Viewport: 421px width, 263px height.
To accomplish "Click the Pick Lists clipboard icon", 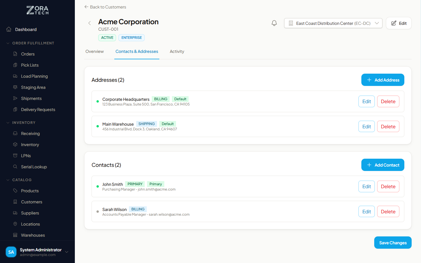I will click(15, 65).
